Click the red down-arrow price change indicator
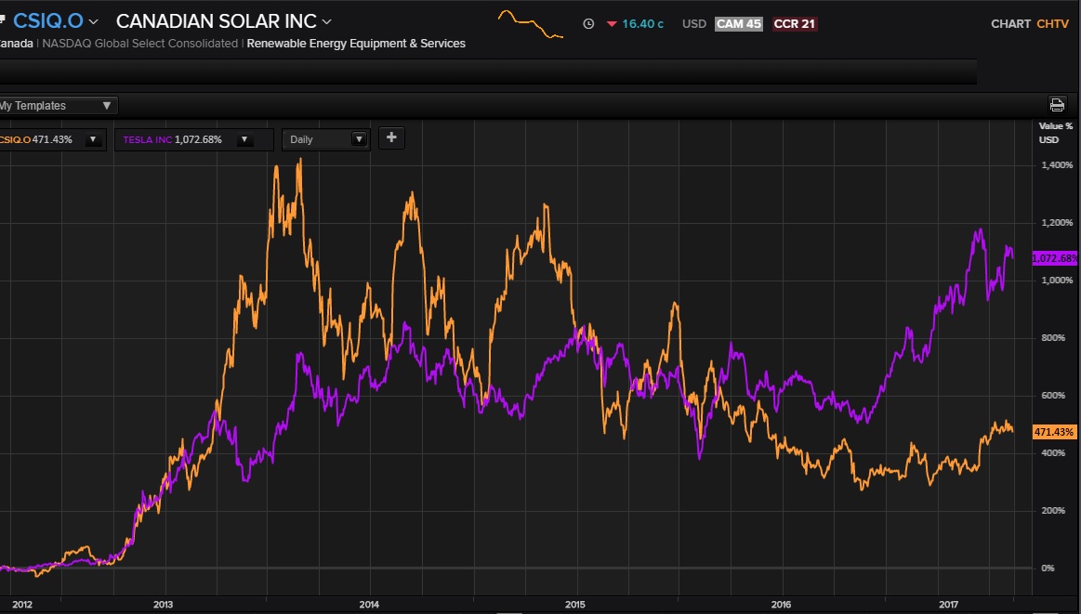The width and height of the screenshot is (1081, 614). [612, 24]
